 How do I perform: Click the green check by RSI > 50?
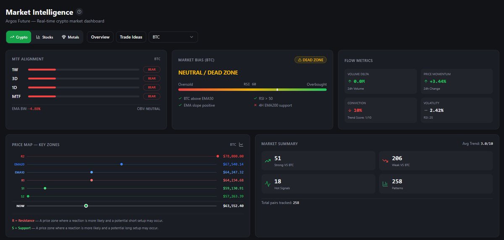pyautogui.click(x=255, y=99)
